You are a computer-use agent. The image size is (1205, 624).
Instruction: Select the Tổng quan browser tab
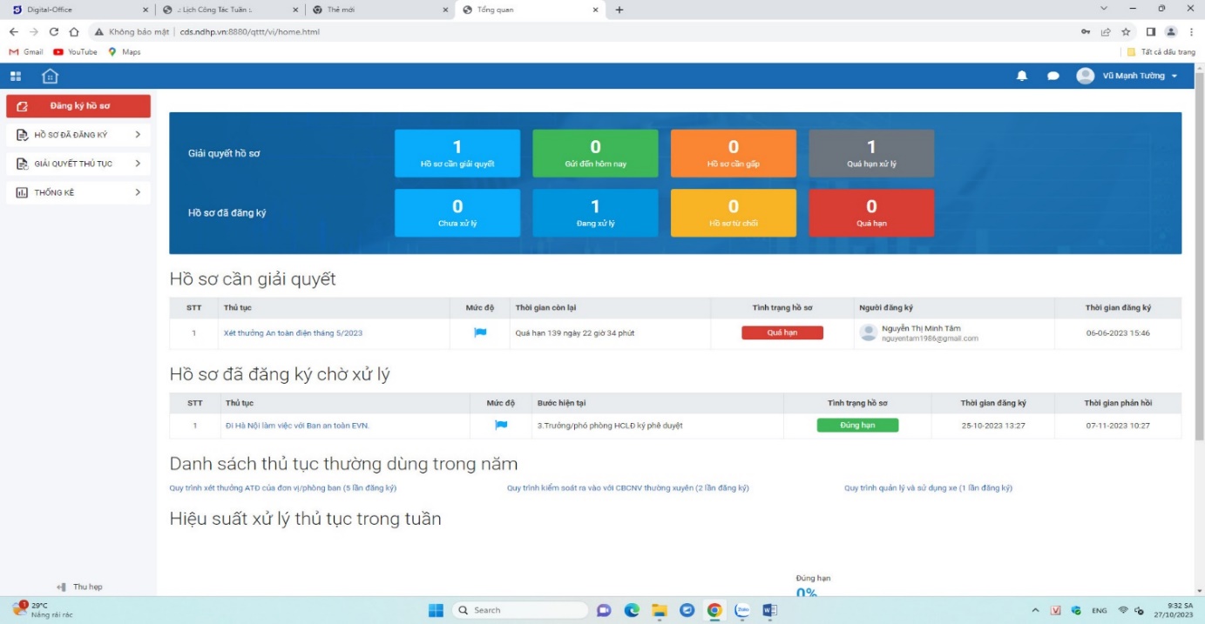coord(531,10)
